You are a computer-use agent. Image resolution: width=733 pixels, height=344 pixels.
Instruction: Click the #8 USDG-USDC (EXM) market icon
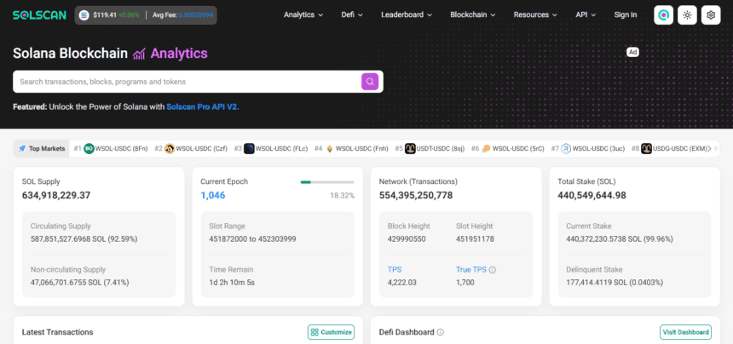coord(647,148)
